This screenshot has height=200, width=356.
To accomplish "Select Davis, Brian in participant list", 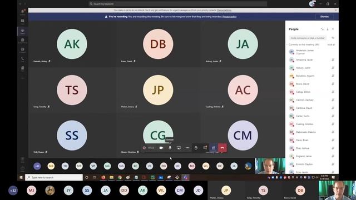I will pyautogui.click(x=311, y=140).
